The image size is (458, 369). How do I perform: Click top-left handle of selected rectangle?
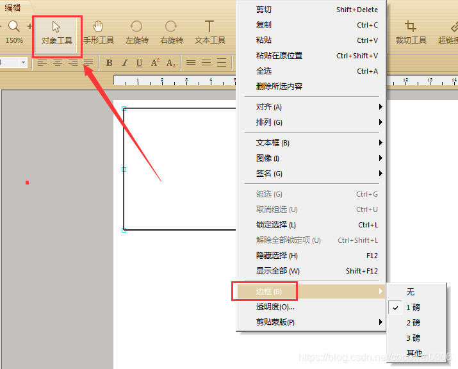[124, 109]
